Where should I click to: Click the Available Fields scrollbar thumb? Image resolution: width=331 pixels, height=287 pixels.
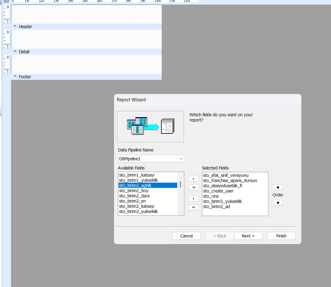(180, 184)
